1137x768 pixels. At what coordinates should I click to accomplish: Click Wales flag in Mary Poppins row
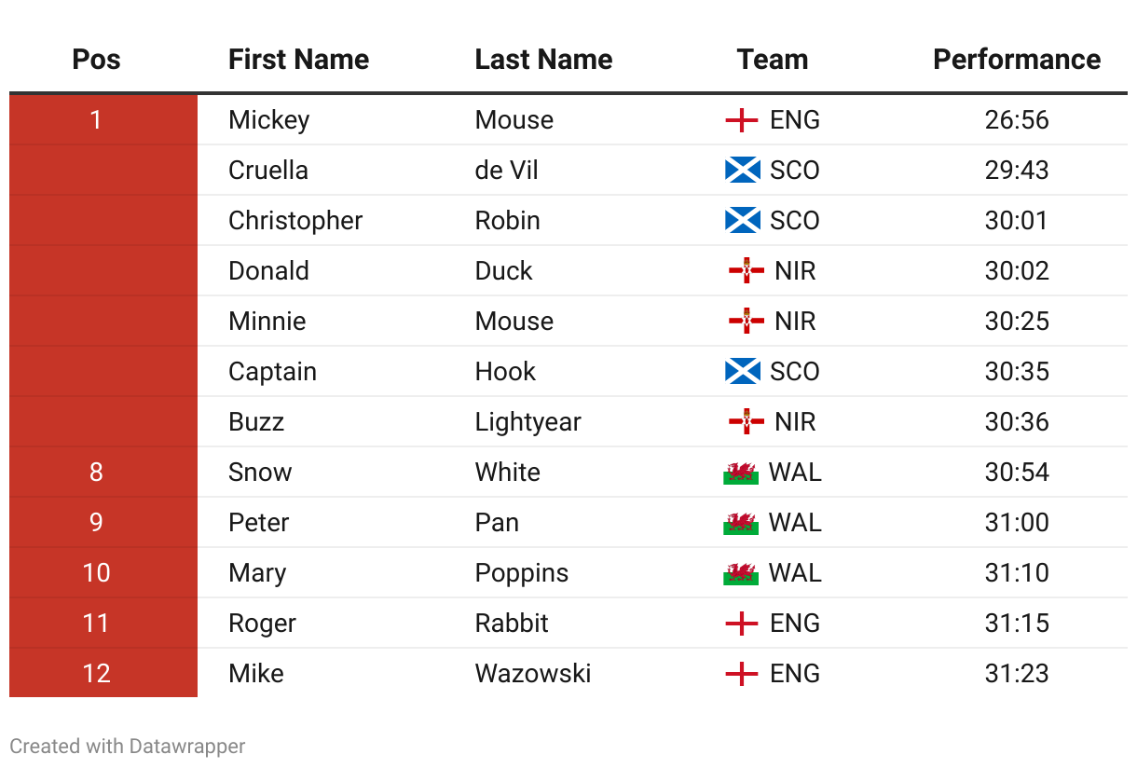click(741, 573)
